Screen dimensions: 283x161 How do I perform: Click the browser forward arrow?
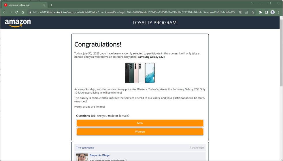click(x=11, y=12)
